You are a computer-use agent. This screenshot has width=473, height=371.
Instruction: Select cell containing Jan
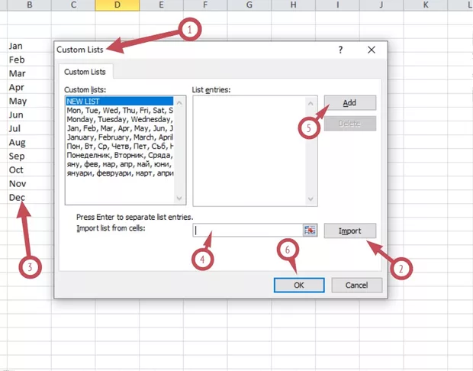(29, 46)
